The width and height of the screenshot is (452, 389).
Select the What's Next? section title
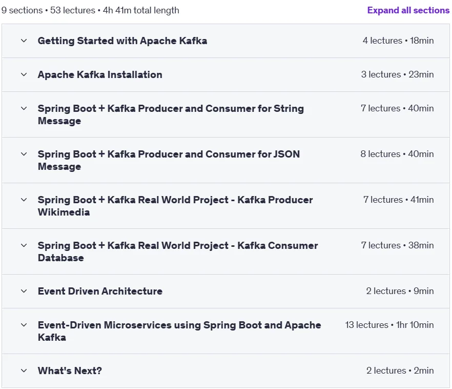(x=70, y=371)
